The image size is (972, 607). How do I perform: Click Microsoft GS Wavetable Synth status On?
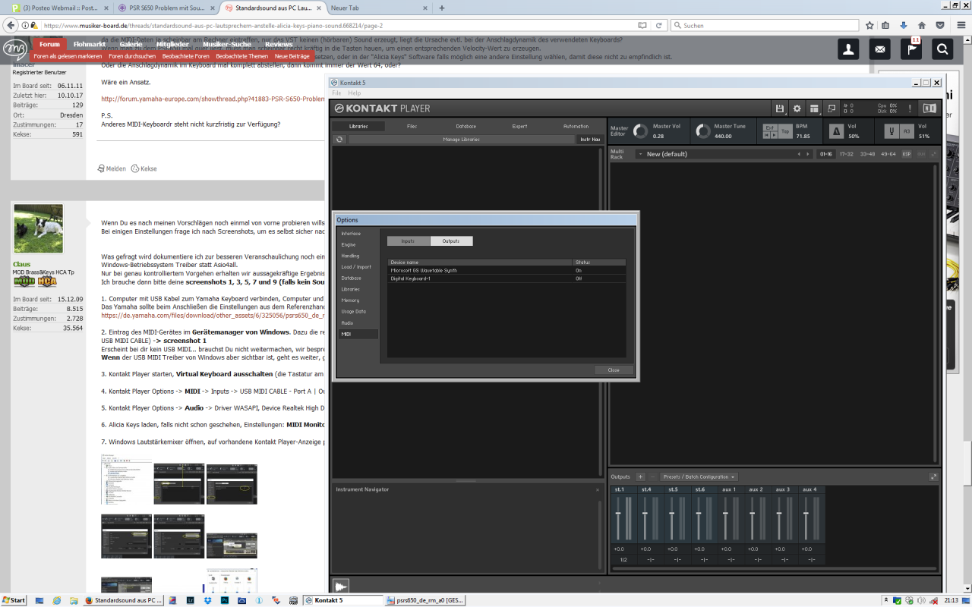[579, 270]
